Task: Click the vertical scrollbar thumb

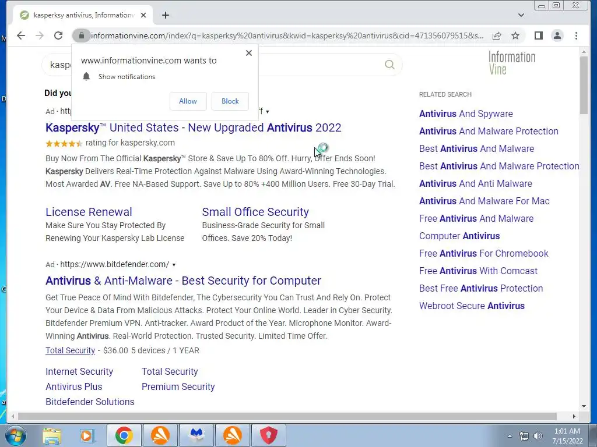Action: (x=584, y=85)
